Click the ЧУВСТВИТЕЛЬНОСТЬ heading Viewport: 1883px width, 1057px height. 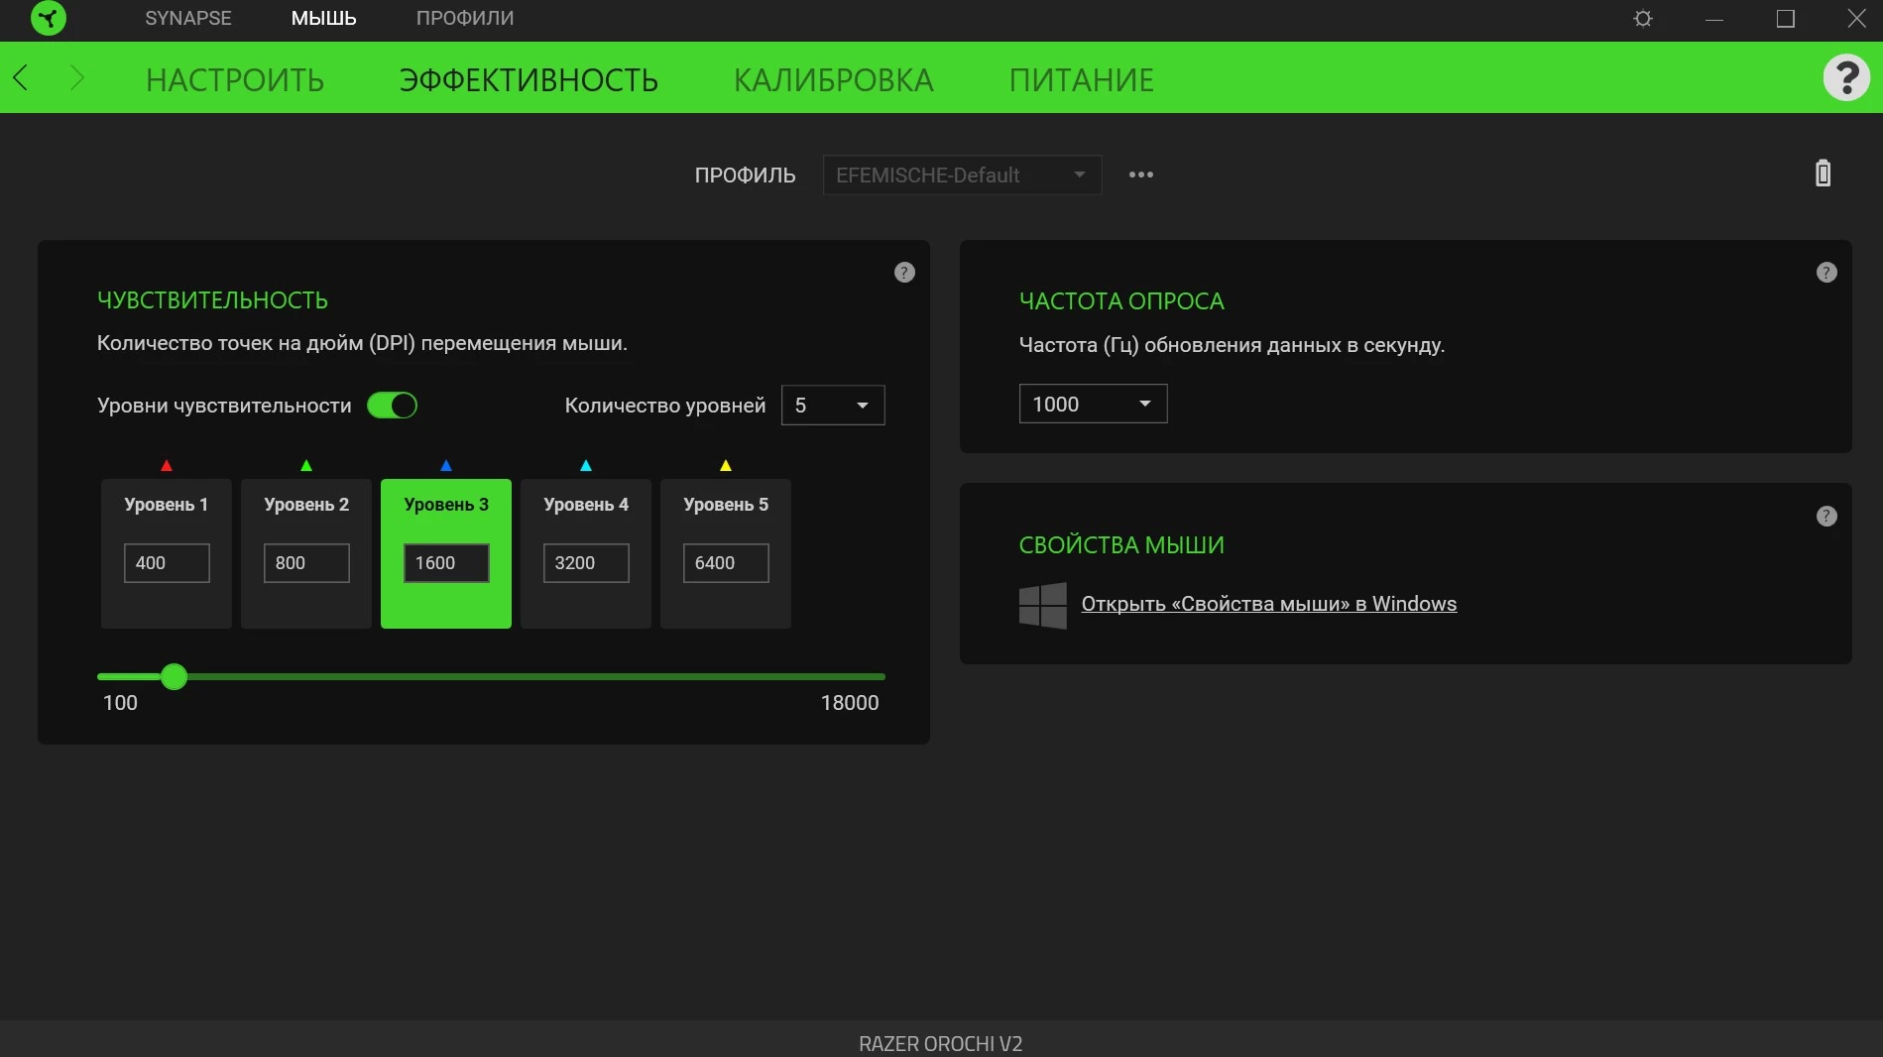coord(212,300)
